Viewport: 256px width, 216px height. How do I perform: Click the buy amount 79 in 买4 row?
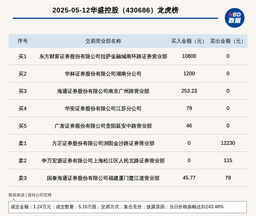(x=189, y=108)
